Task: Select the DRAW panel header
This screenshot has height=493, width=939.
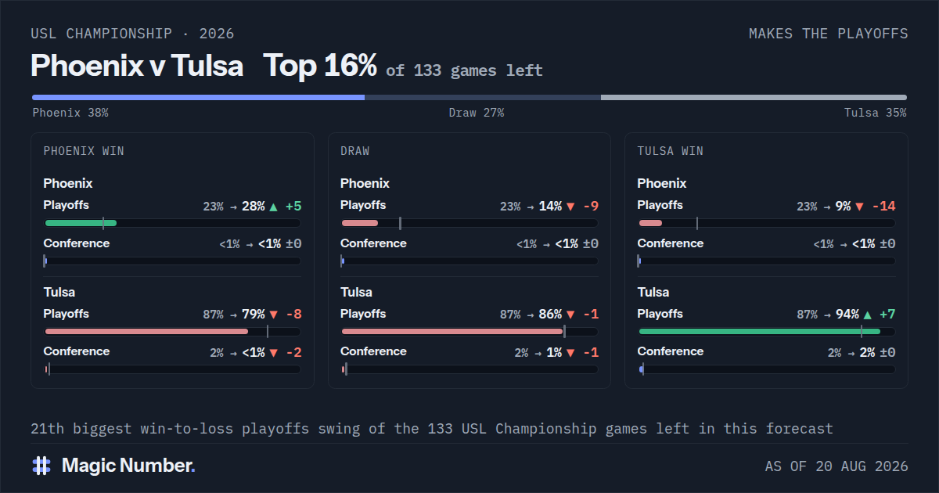Action: pyautogui.click(x=355, y=151)
